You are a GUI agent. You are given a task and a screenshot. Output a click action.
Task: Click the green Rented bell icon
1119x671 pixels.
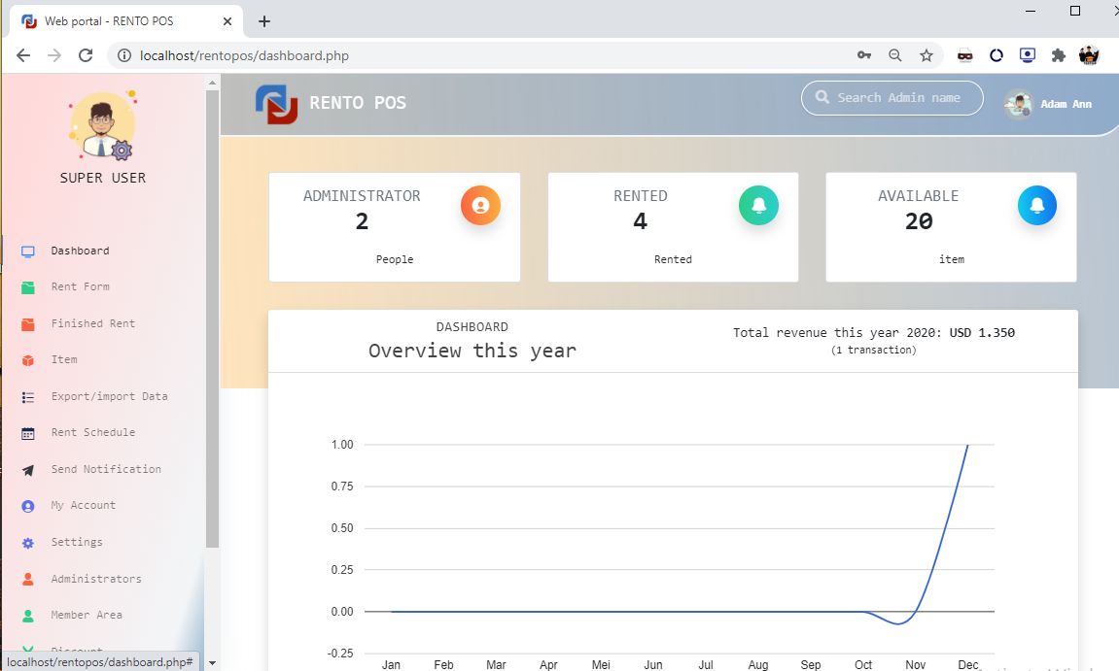pyautogui.click(x=758, y=206)
